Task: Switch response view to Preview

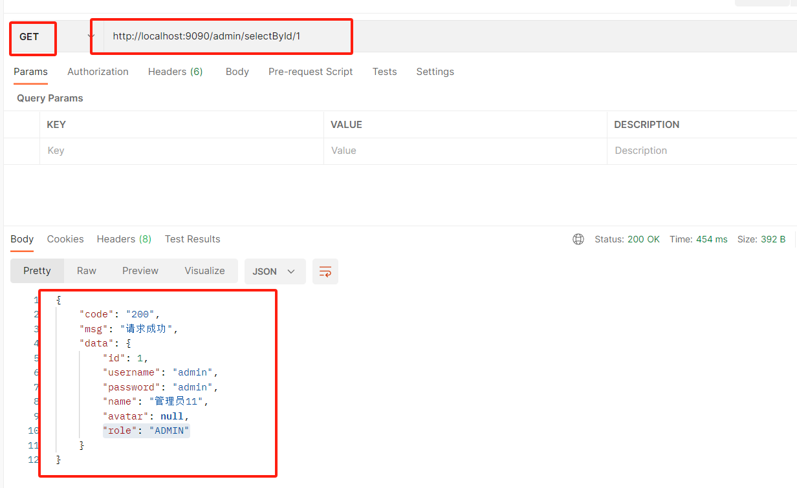Action: click(140, 271)
